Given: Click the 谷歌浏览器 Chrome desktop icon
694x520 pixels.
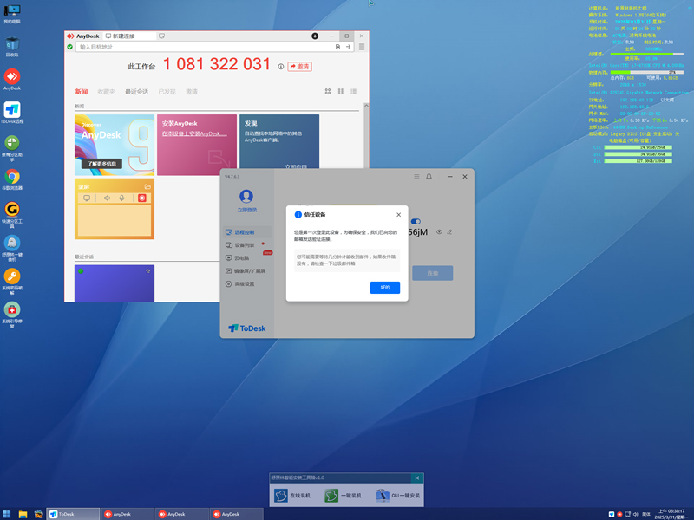Looking at the screenshot, I should point(12,179).
